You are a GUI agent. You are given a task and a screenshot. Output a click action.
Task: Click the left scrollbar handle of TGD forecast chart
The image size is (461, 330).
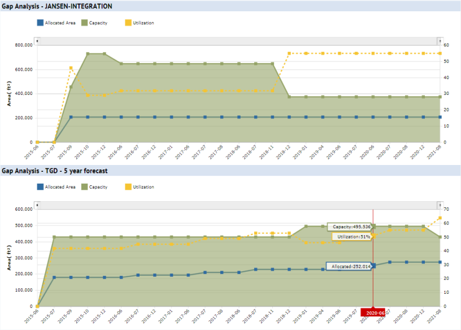[x=37, y=205]
